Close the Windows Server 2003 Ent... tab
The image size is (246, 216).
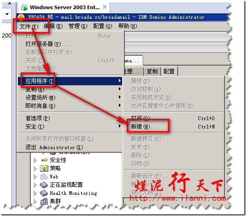[105, 7]
